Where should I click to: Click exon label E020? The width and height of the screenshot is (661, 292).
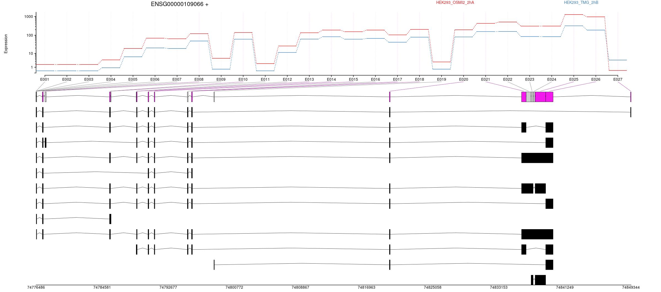[464, 79]
